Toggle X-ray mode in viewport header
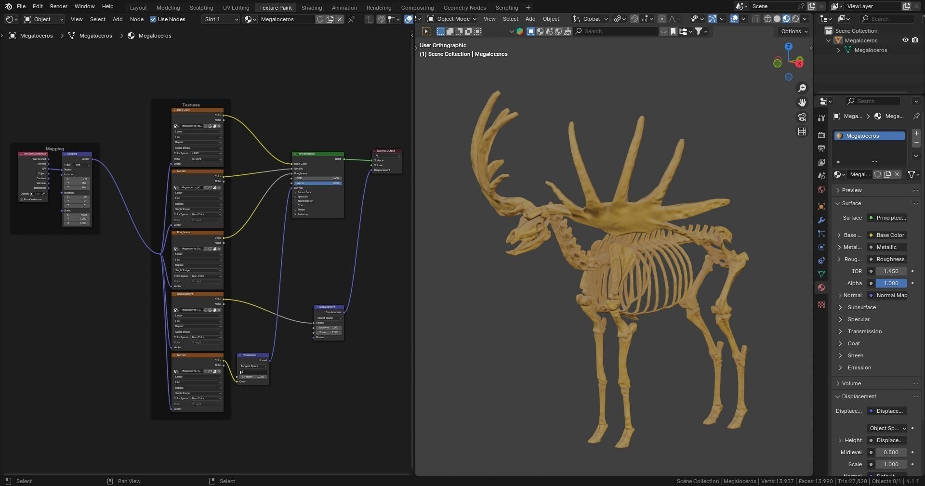925x486 pixels. (x=755, y=19)
